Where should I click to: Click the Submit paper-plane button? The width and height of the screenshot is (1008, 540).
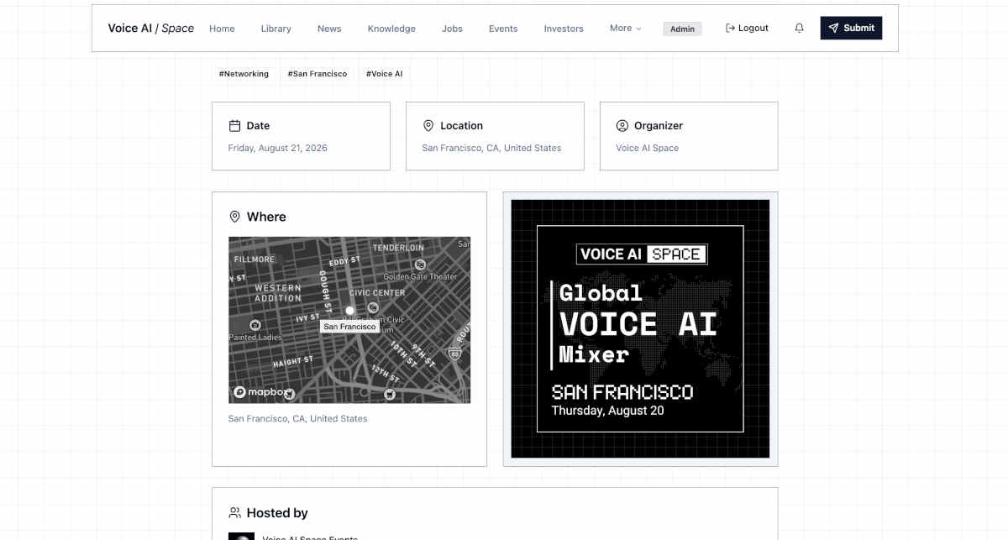click(851, 28)
